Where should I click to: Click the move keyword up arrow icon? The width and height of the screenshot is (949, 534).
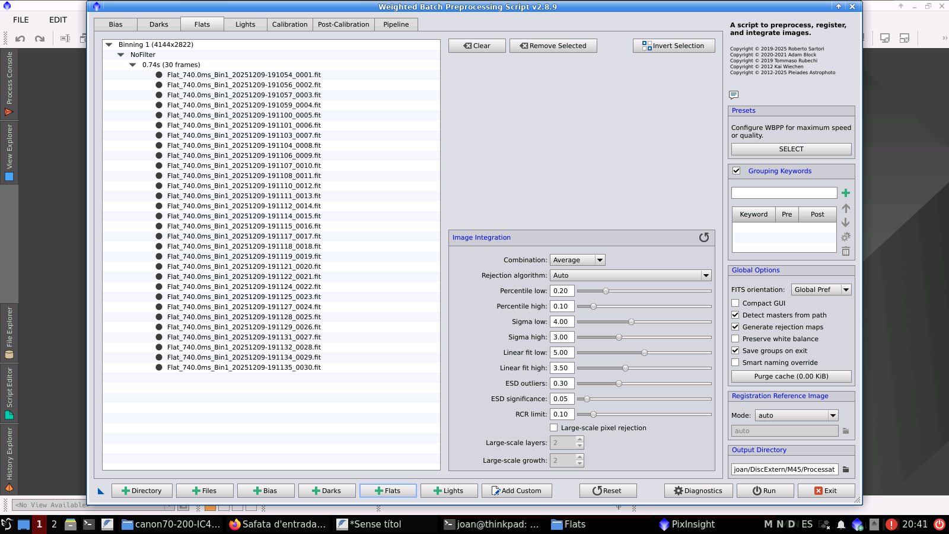846,208
